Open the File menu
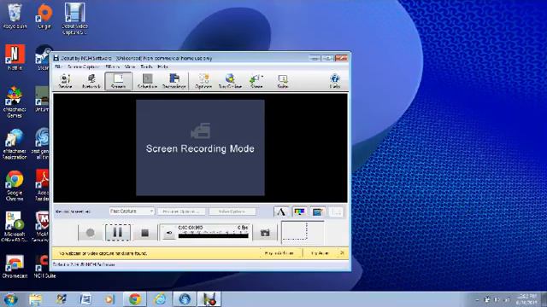Screen dimensions: 547x307 click(x=58, y=67)
